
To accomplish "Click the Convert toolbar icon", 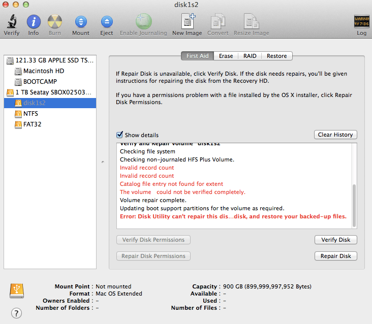I will click(x=218, y=21).
